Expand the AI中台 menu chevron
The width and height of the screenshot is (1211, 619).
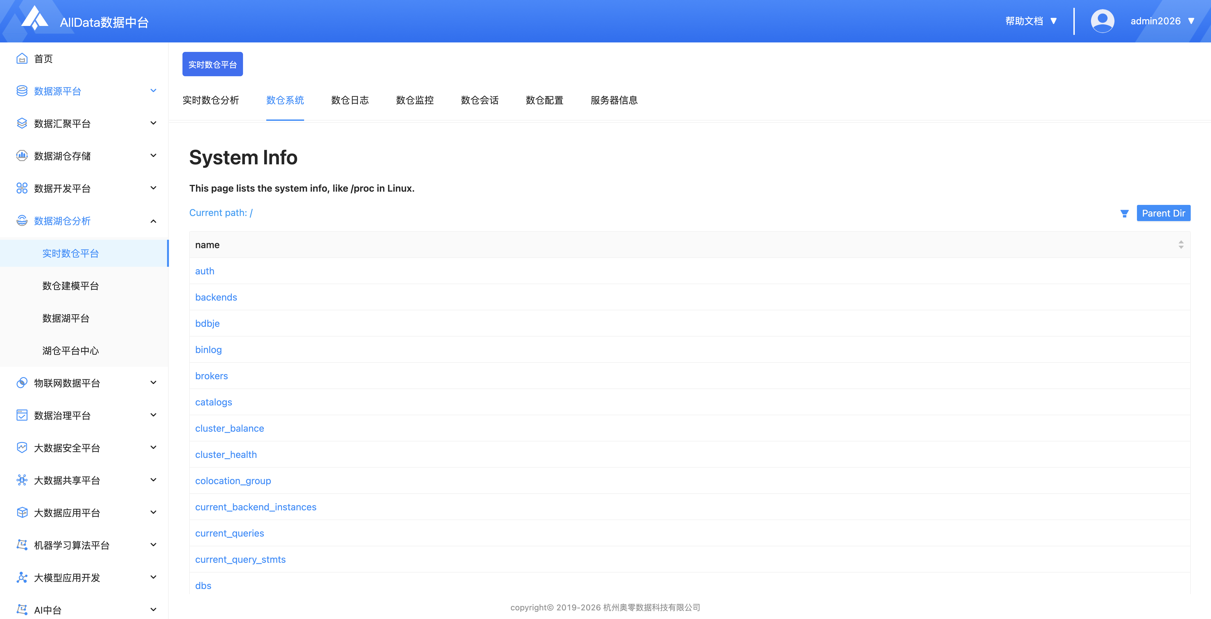(153, 610)
